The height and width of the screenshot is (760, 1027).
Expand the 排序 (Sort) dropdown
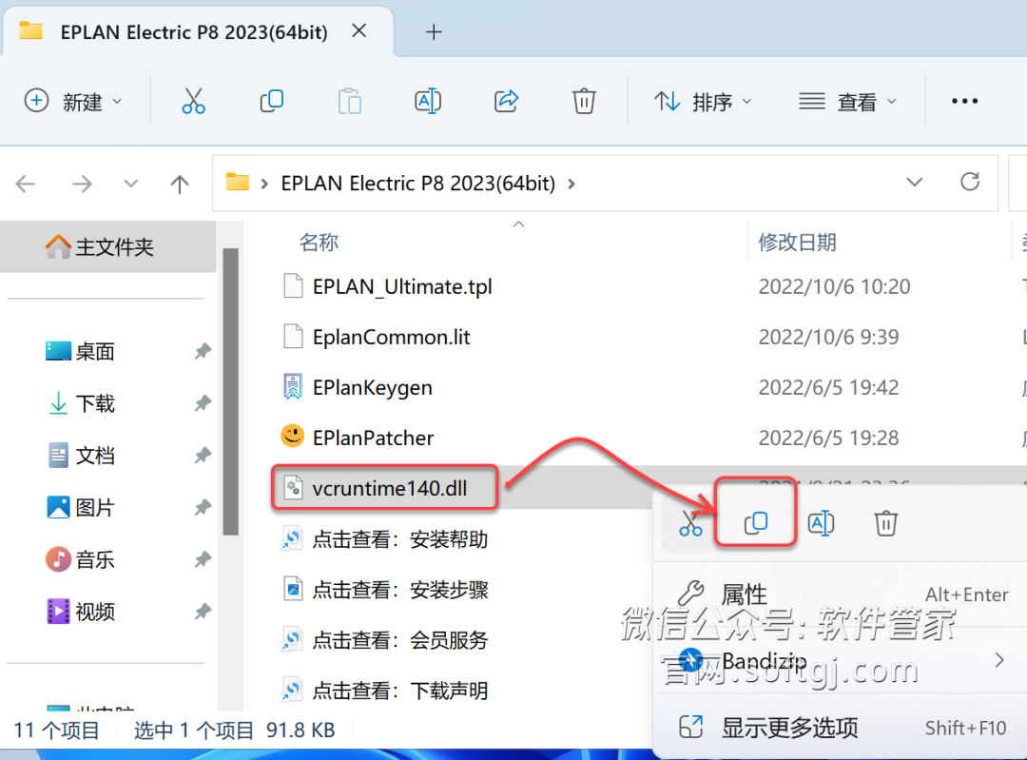click(704, 101)
